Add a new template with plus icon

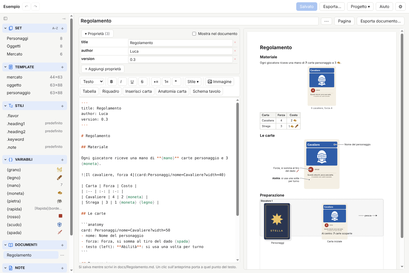click(62, 67)
